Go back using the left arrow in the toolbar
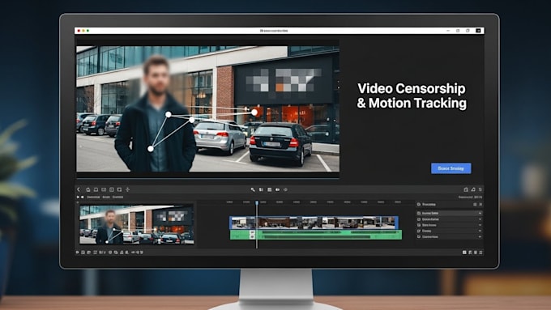This screenshot has width=551, height=310. coord(79,189)
